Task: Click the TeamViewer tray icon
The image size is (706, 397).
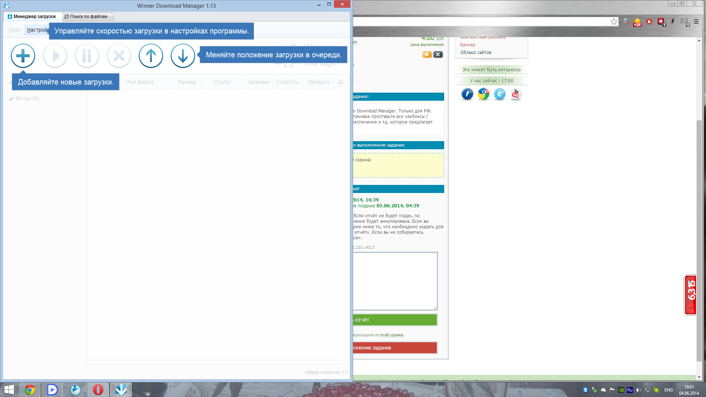Action: (586, 390)
